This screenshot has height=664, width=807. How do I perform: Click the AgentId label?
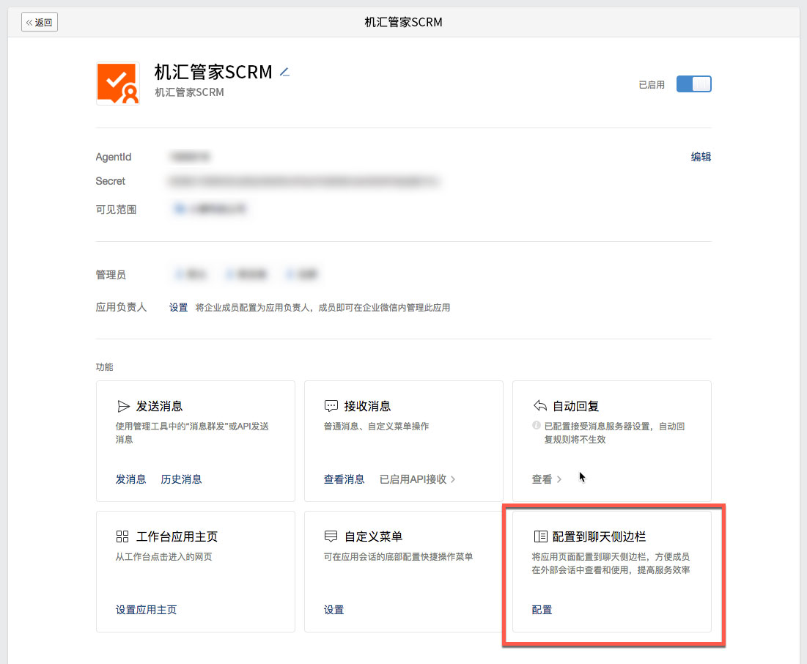(x=113, y=157)
